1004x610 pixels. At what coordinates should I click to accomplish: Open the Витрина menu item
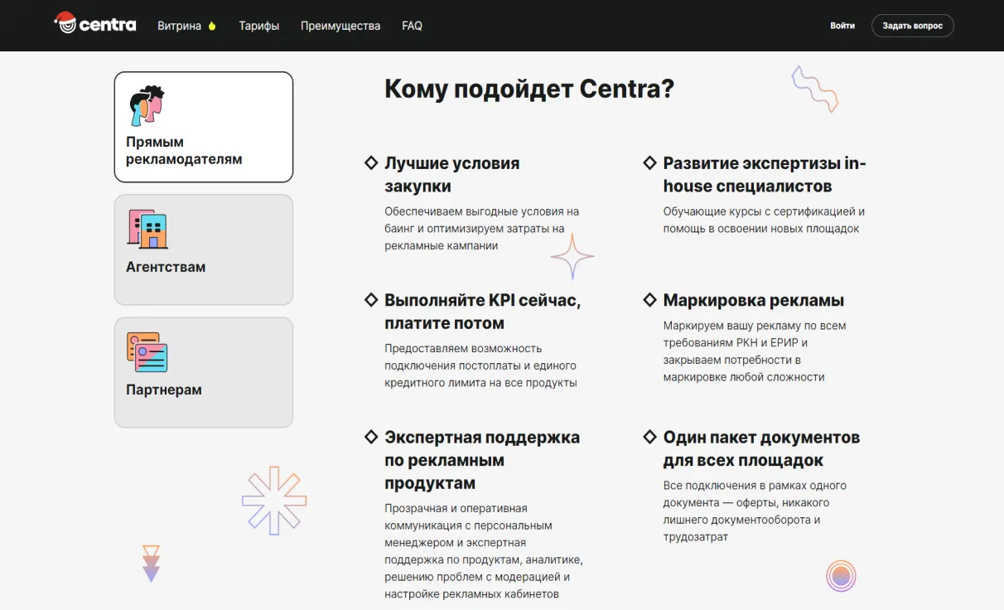pyautogui.click(x=179, y=26)
